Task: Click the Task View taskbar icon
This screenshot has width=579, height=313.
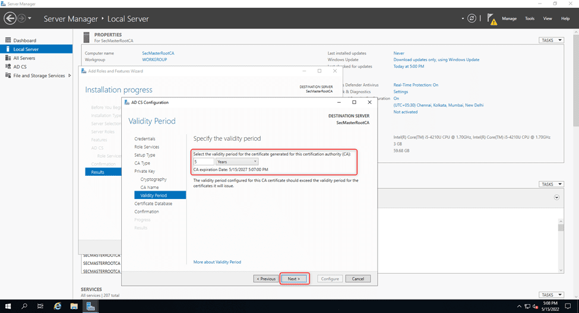Action: [40, 306]
